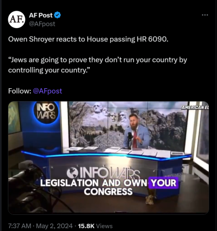Select the Owen Shroyer reacts tweet line
This screenshot has height=231, width=217.
(88, 39)
